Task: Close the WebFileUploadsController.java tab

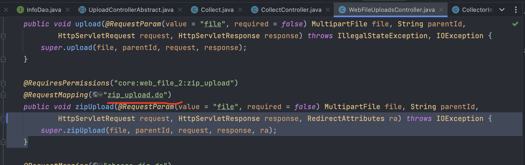Action: 441,10
